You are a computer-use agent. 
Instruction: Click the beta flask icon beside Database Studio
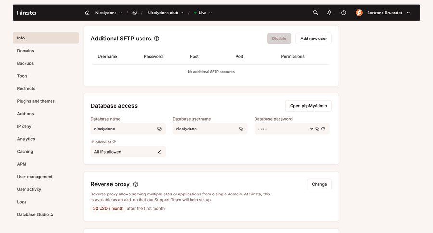51,215
